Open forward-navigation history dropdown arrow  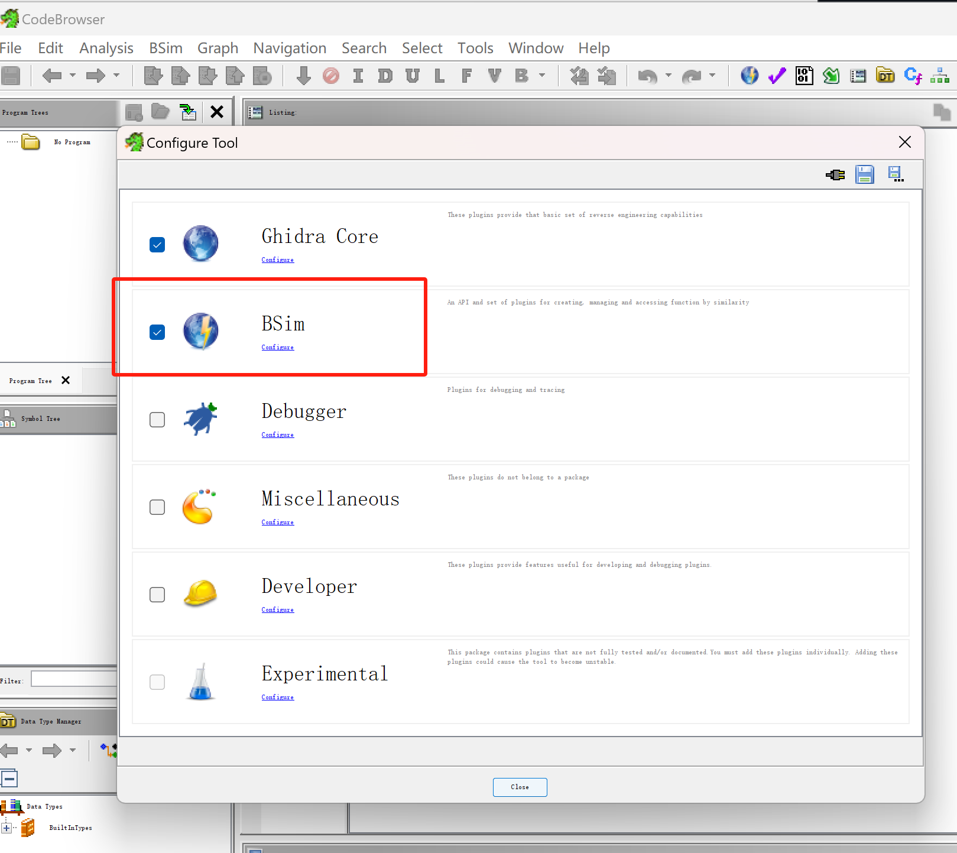116,75
